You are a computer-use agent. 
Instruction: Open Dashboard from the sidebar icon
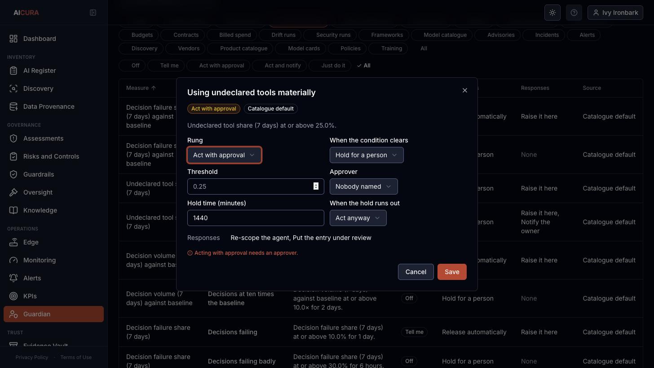[x=13, y=39]
